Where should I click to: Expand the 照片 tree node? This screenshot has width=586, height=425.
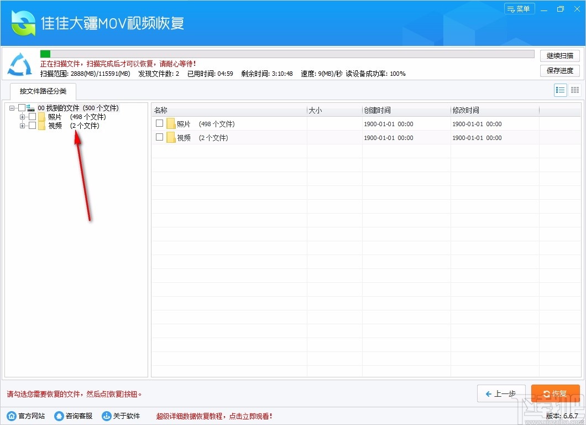coord(22,116)
